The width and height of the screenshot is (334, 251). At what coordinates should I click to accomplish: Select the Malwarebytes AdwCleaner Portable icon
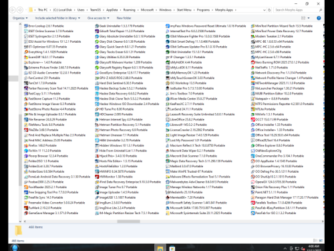pos(168,182)
